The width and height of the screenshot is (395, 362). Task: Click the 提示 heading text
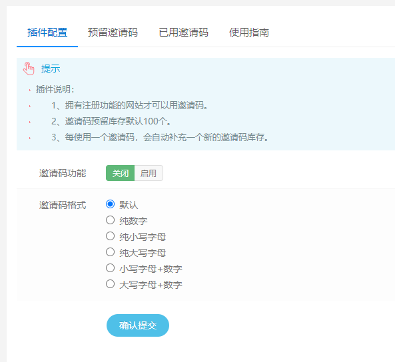pos(51,69)
